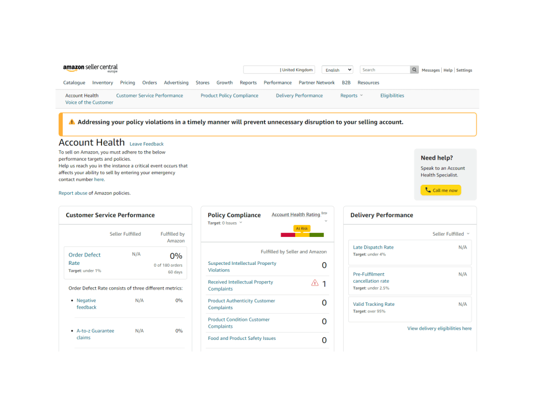Open Voice of the Customer page

(x=89, y=102)
